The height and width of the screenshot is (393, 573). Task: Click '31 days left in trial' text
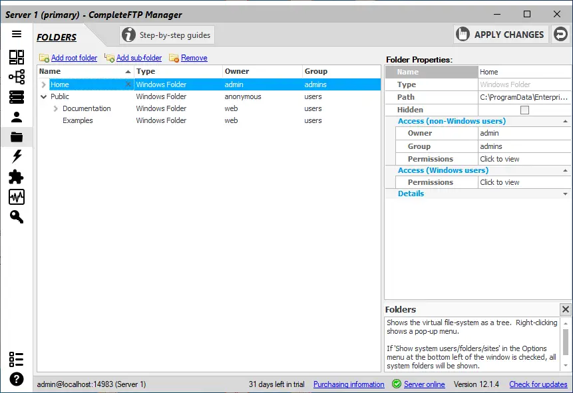(277, 384)
